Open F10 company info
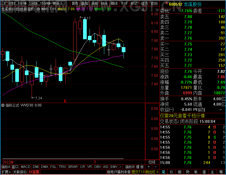The image size is (226, 175). coord(124,3)
